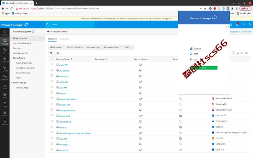Image resolution: width=253 pixels, height=158 pixels.
Task: Select Recently Accessed in explorer
Action: (21, 53)
